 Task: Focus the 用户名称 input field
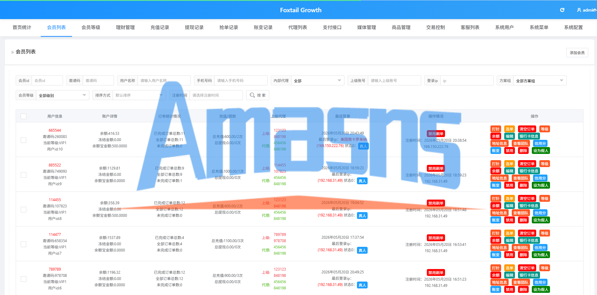click(x=164, y=81)
